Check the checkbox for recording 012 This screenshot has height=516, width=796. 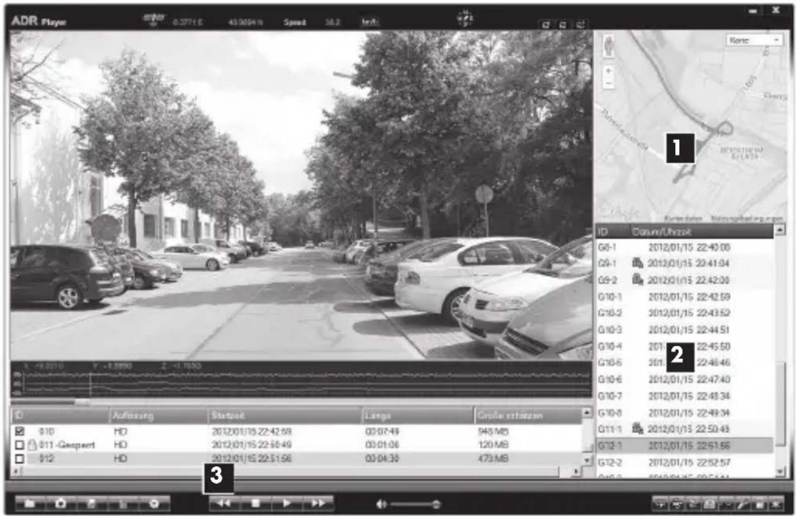[x=20, y=459]
